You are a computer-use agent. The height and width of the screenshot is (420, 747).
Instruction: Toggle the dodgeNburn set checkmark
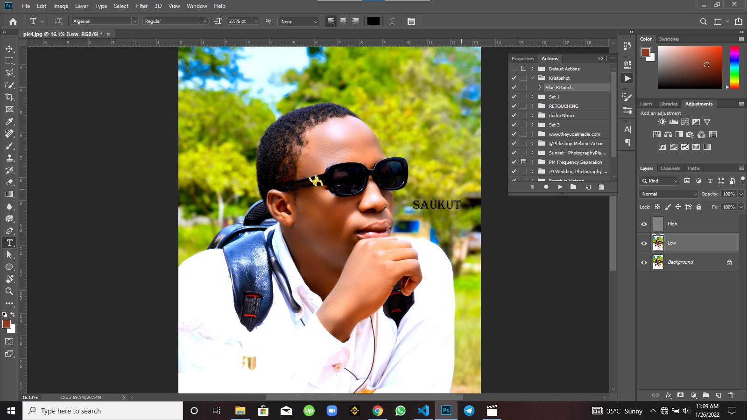coord(514,115)
